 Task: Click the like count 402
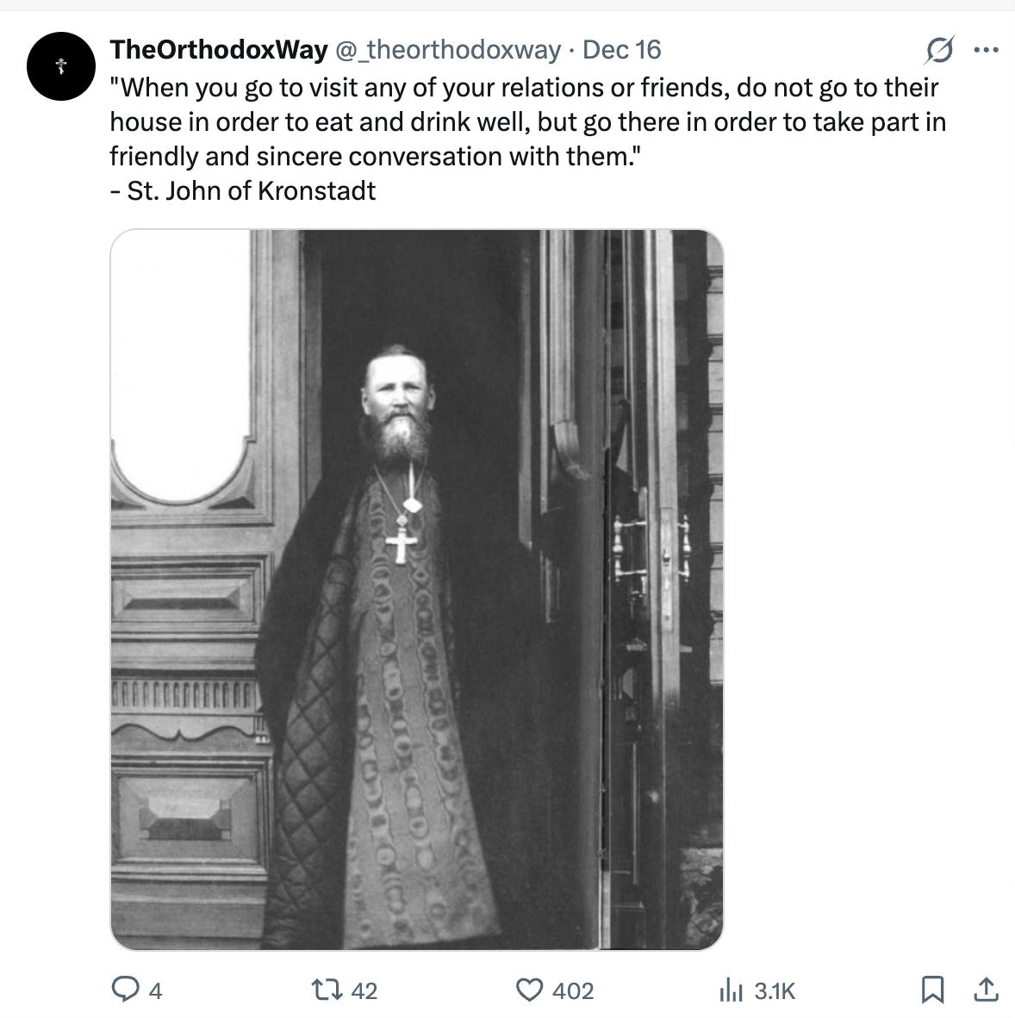point(573,990)
